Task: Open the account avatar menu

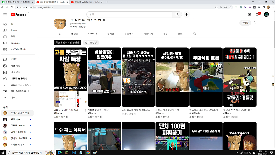Action: (266, 14)
